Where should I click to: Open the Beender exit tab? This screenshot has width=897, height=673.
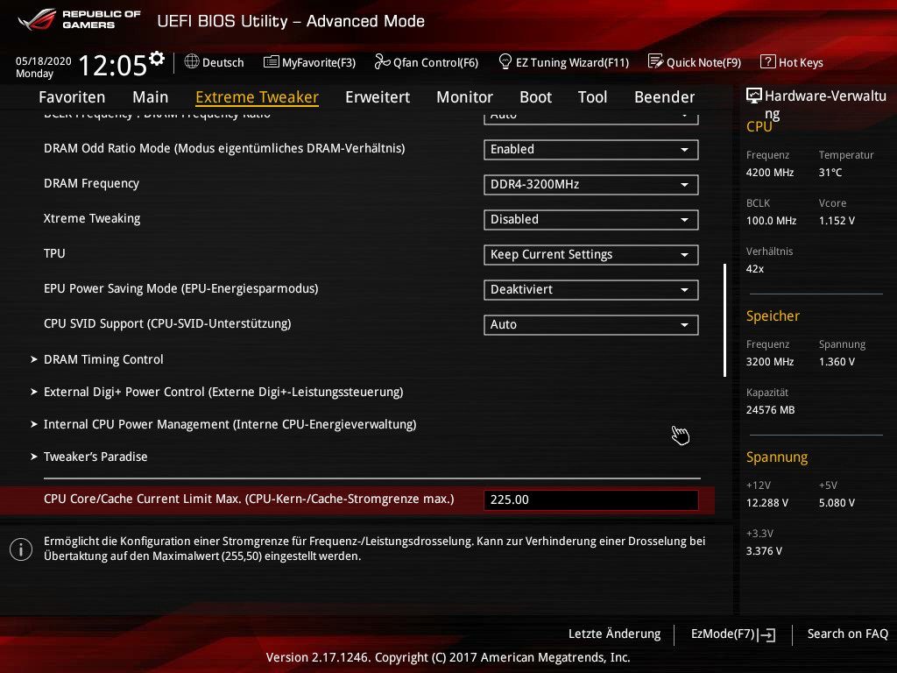pos(665,97)
